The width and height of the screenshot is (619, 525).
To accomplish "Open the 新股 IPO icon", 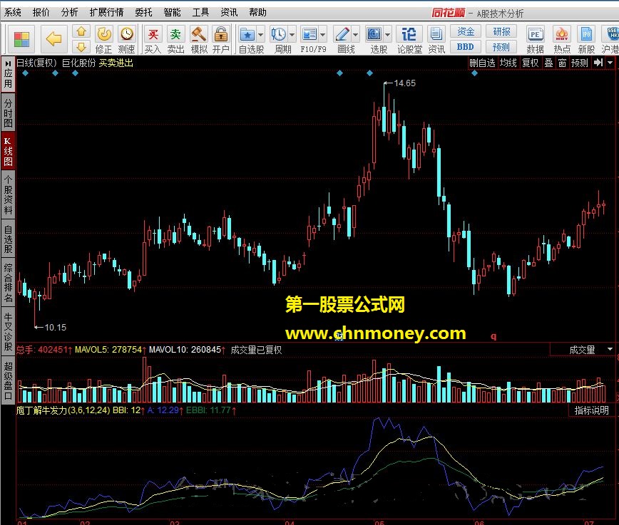I will [x=586, y=34].
